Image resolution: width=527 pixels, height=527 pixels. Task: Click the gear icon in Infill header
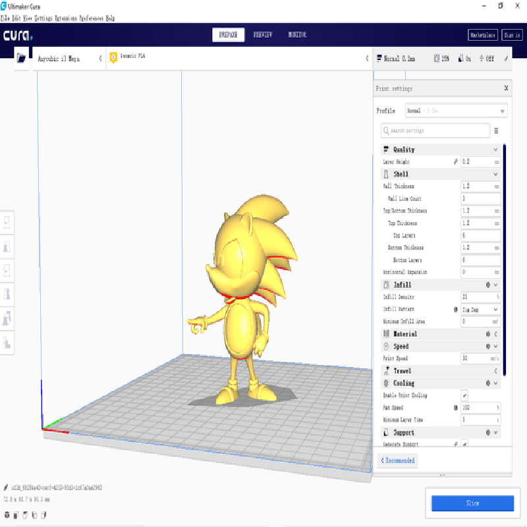click(487, 285)
